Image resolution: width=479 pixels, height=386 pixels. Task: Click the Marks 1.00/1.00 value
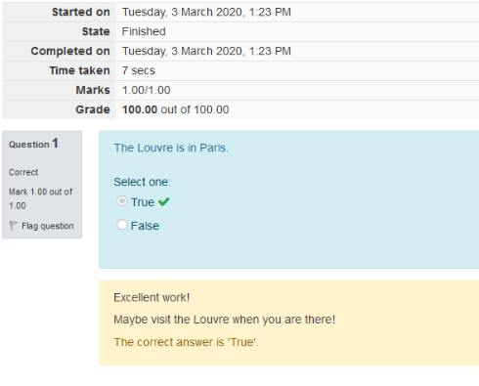pos(146,90)
